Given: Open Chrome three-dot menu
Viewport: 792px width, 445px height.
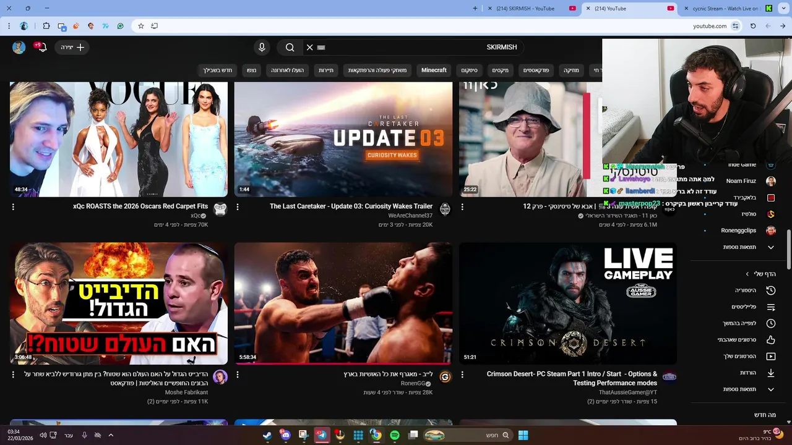Looking at the screenshot, I should coord(9,26).
